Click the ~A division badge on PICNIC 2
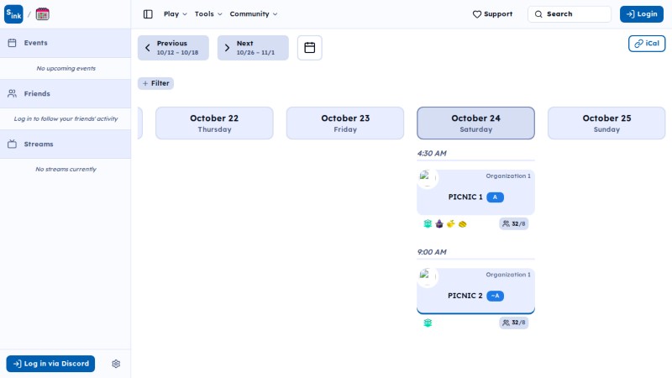This screenshot has width=672, height=378. click(x=495, y=297)
